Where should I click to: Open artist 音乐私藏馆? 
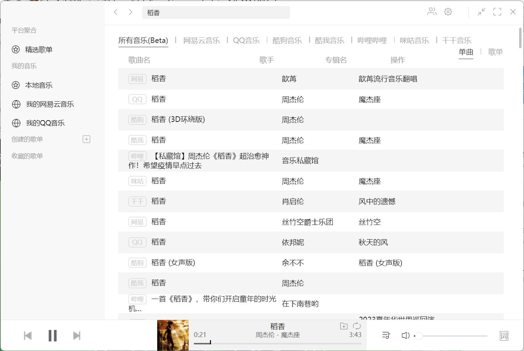300,161
